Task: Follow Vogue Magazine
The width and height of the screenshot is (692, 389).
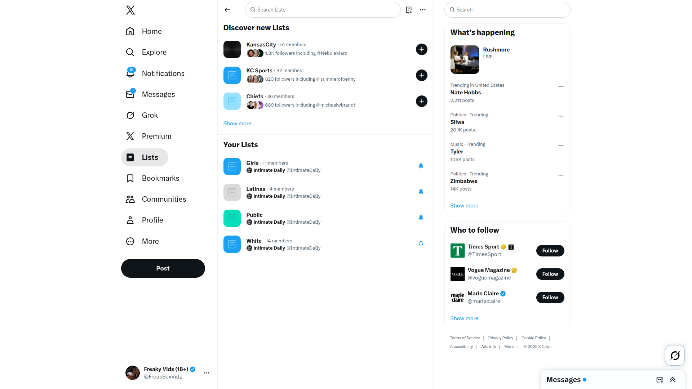Action: pos(550,274)
